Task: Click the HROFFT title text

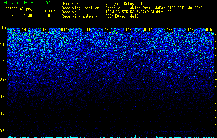Action: click(x=21, y=3)
